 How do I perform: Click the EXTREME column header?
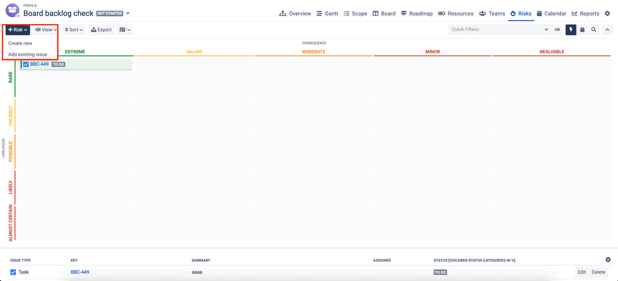75,51
